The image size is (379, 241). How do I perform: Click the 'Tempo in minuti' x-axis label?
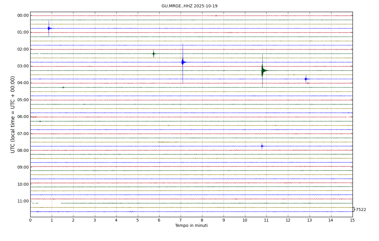191,226
